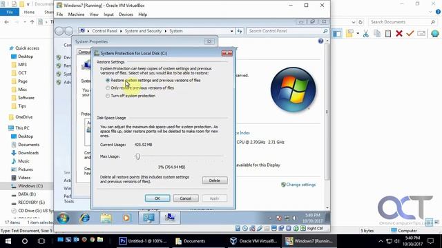Screen dimensions: 442x248
Task: Click Windows 7 tray volume speaker
Action: point(295,218)
